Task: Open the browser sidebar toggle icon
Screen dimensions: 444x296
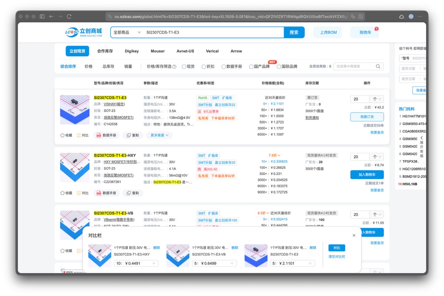Action: click(x=42, y=17)
